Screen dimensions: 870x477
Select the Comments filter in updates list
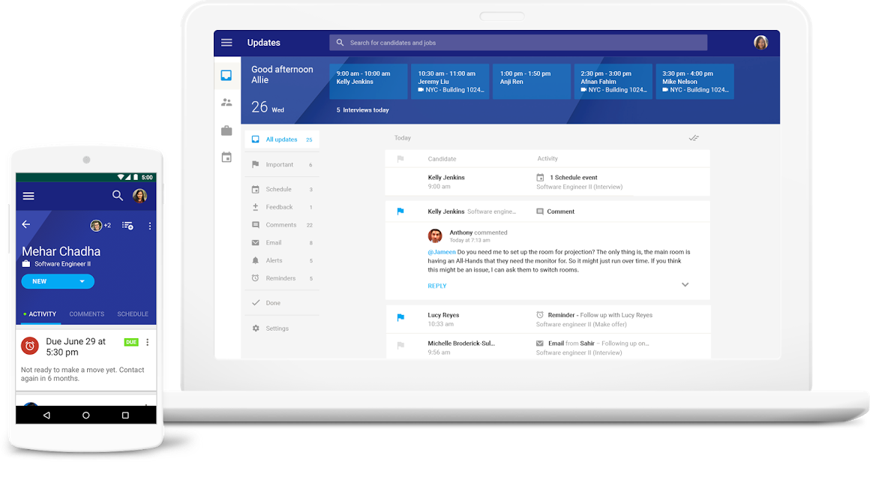(x=282, y=225)
